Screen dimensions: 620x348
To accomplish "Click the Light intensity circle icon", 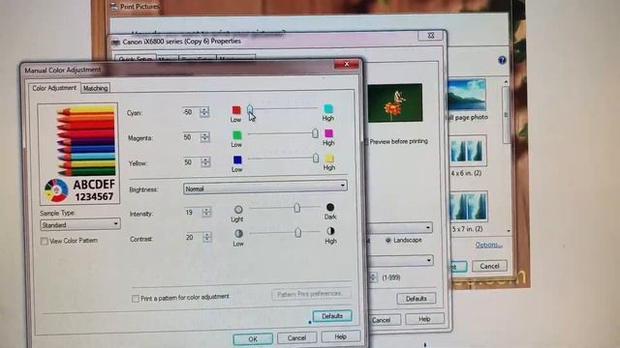I will tap(238, 209).
